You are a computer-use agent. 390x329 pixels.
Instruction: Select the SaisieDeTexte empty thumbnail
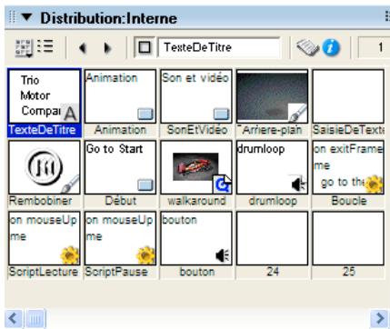click(x=348, y=96)
